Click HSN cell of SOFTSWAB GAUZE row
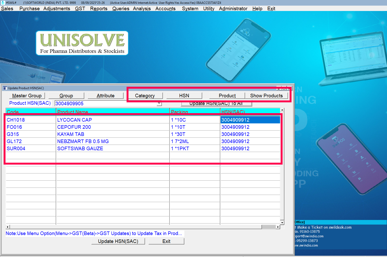Viewport: 387px width, 257px height. pyautogui.click(x=250, y=148)
